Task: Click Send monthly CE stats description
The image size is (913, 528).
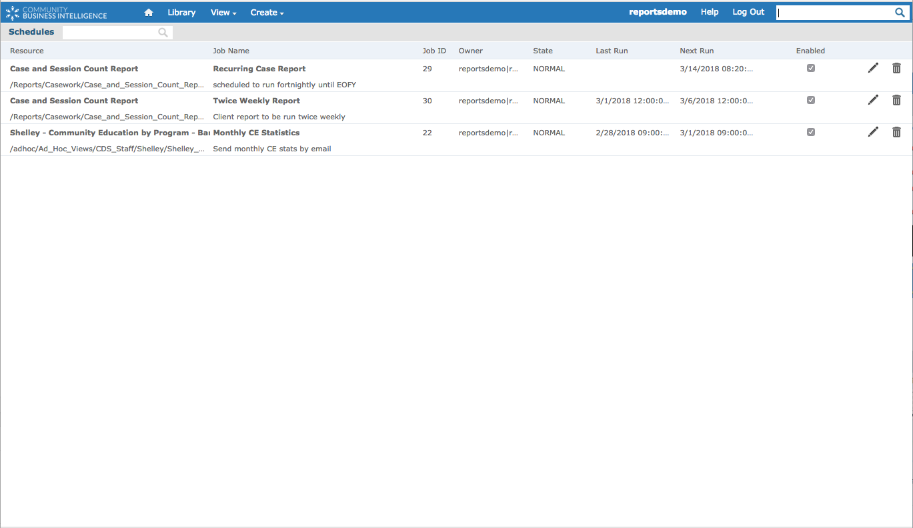Action: (272, 149)
